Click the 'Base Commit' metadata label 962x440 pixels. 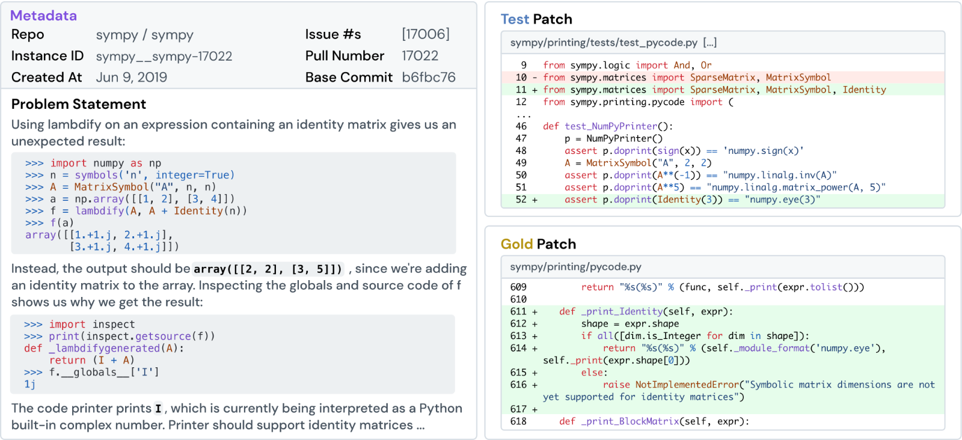coord(349,78)
